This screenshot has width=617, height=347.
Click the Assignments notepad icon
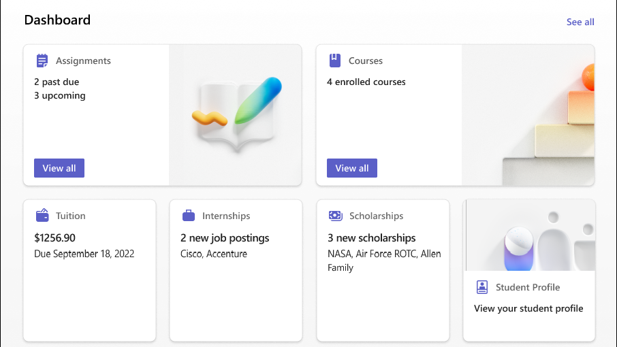(42, 61)
